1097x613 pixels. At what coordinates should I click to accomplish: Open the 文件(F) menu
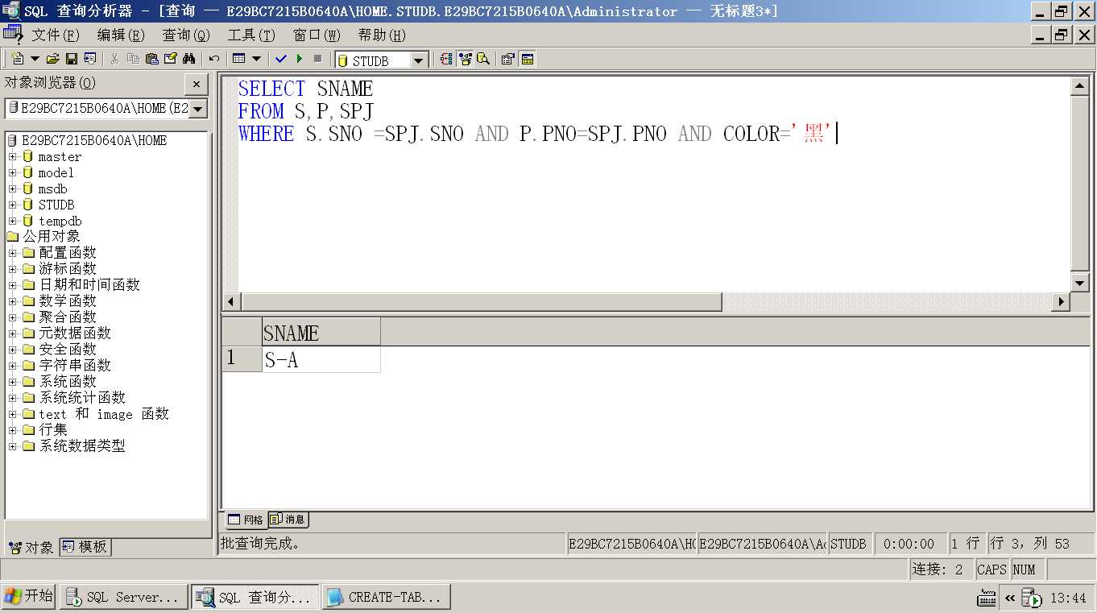point(56,35)
